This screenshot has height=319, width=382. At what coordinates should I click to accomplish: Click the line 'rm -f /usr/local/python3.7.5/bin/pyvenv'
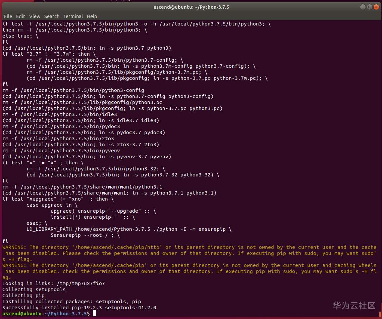[x=61, y=151]
